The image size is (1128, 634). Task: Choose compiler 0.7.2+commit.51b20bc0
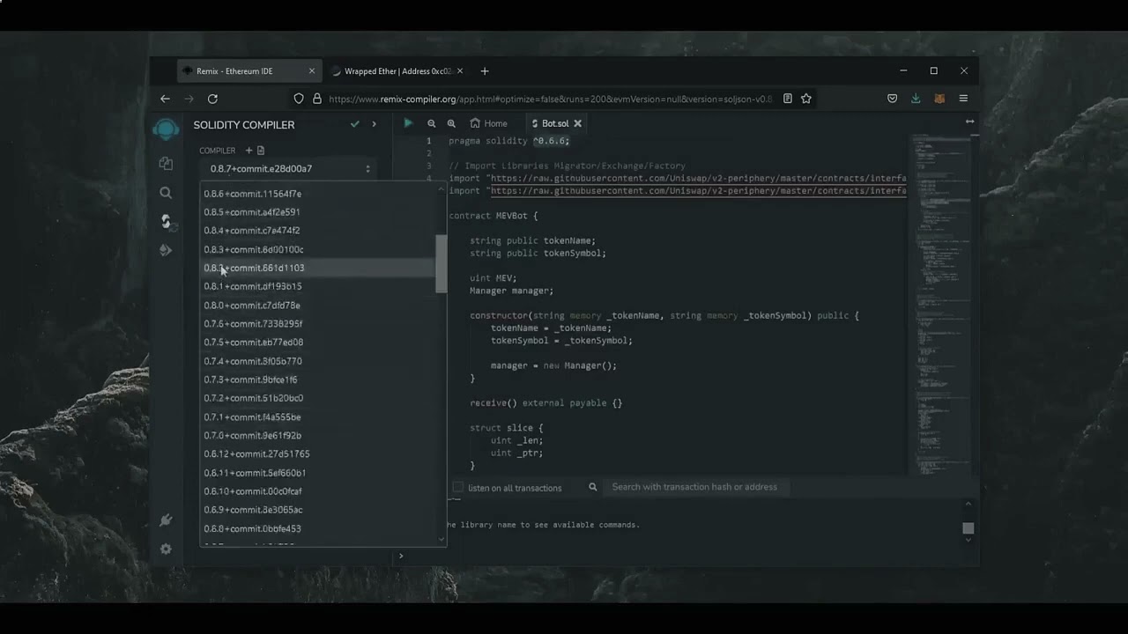point(318,398)
